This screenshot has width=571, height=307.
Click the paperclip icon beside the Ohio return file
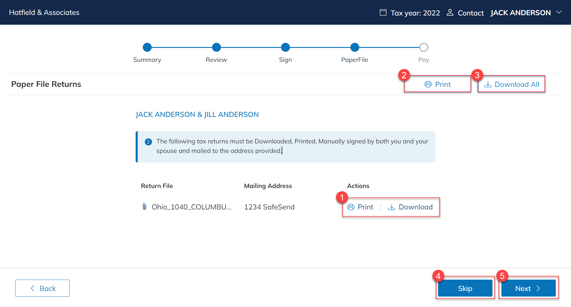click(145, 207)
